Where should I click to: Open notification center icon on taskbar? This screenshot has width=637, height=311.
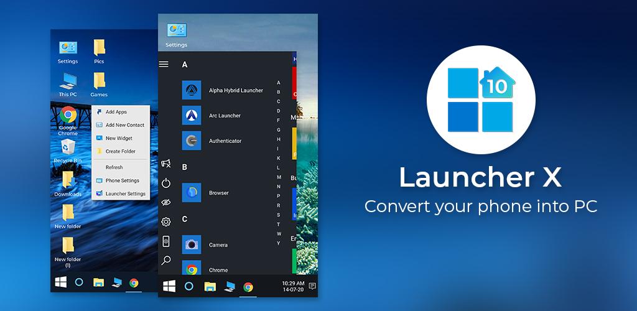click(312, 286)
